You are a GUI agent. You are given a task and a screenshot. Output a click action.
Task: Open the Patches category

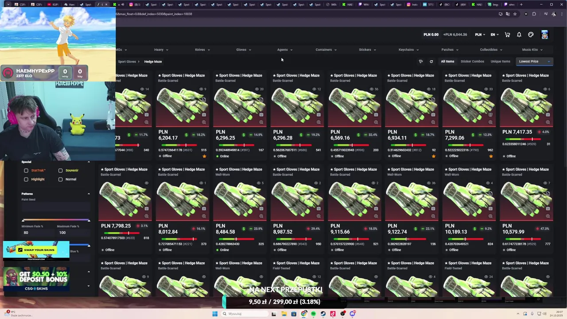450,50
